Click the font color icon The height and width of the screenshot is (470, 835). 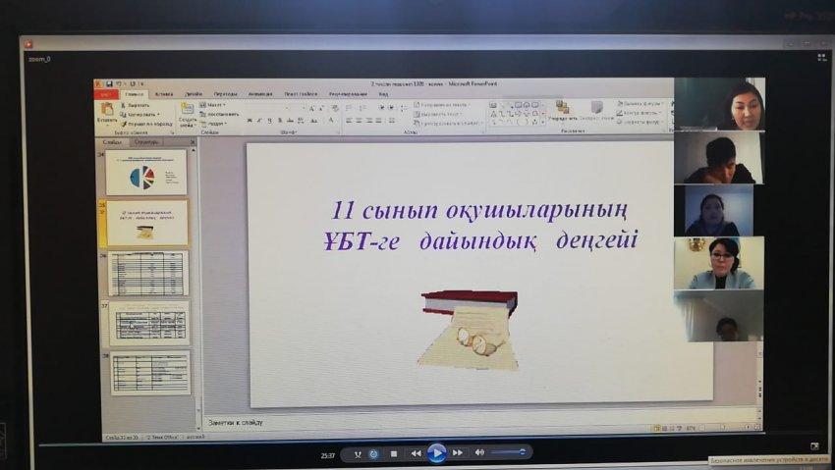(331, 121)
